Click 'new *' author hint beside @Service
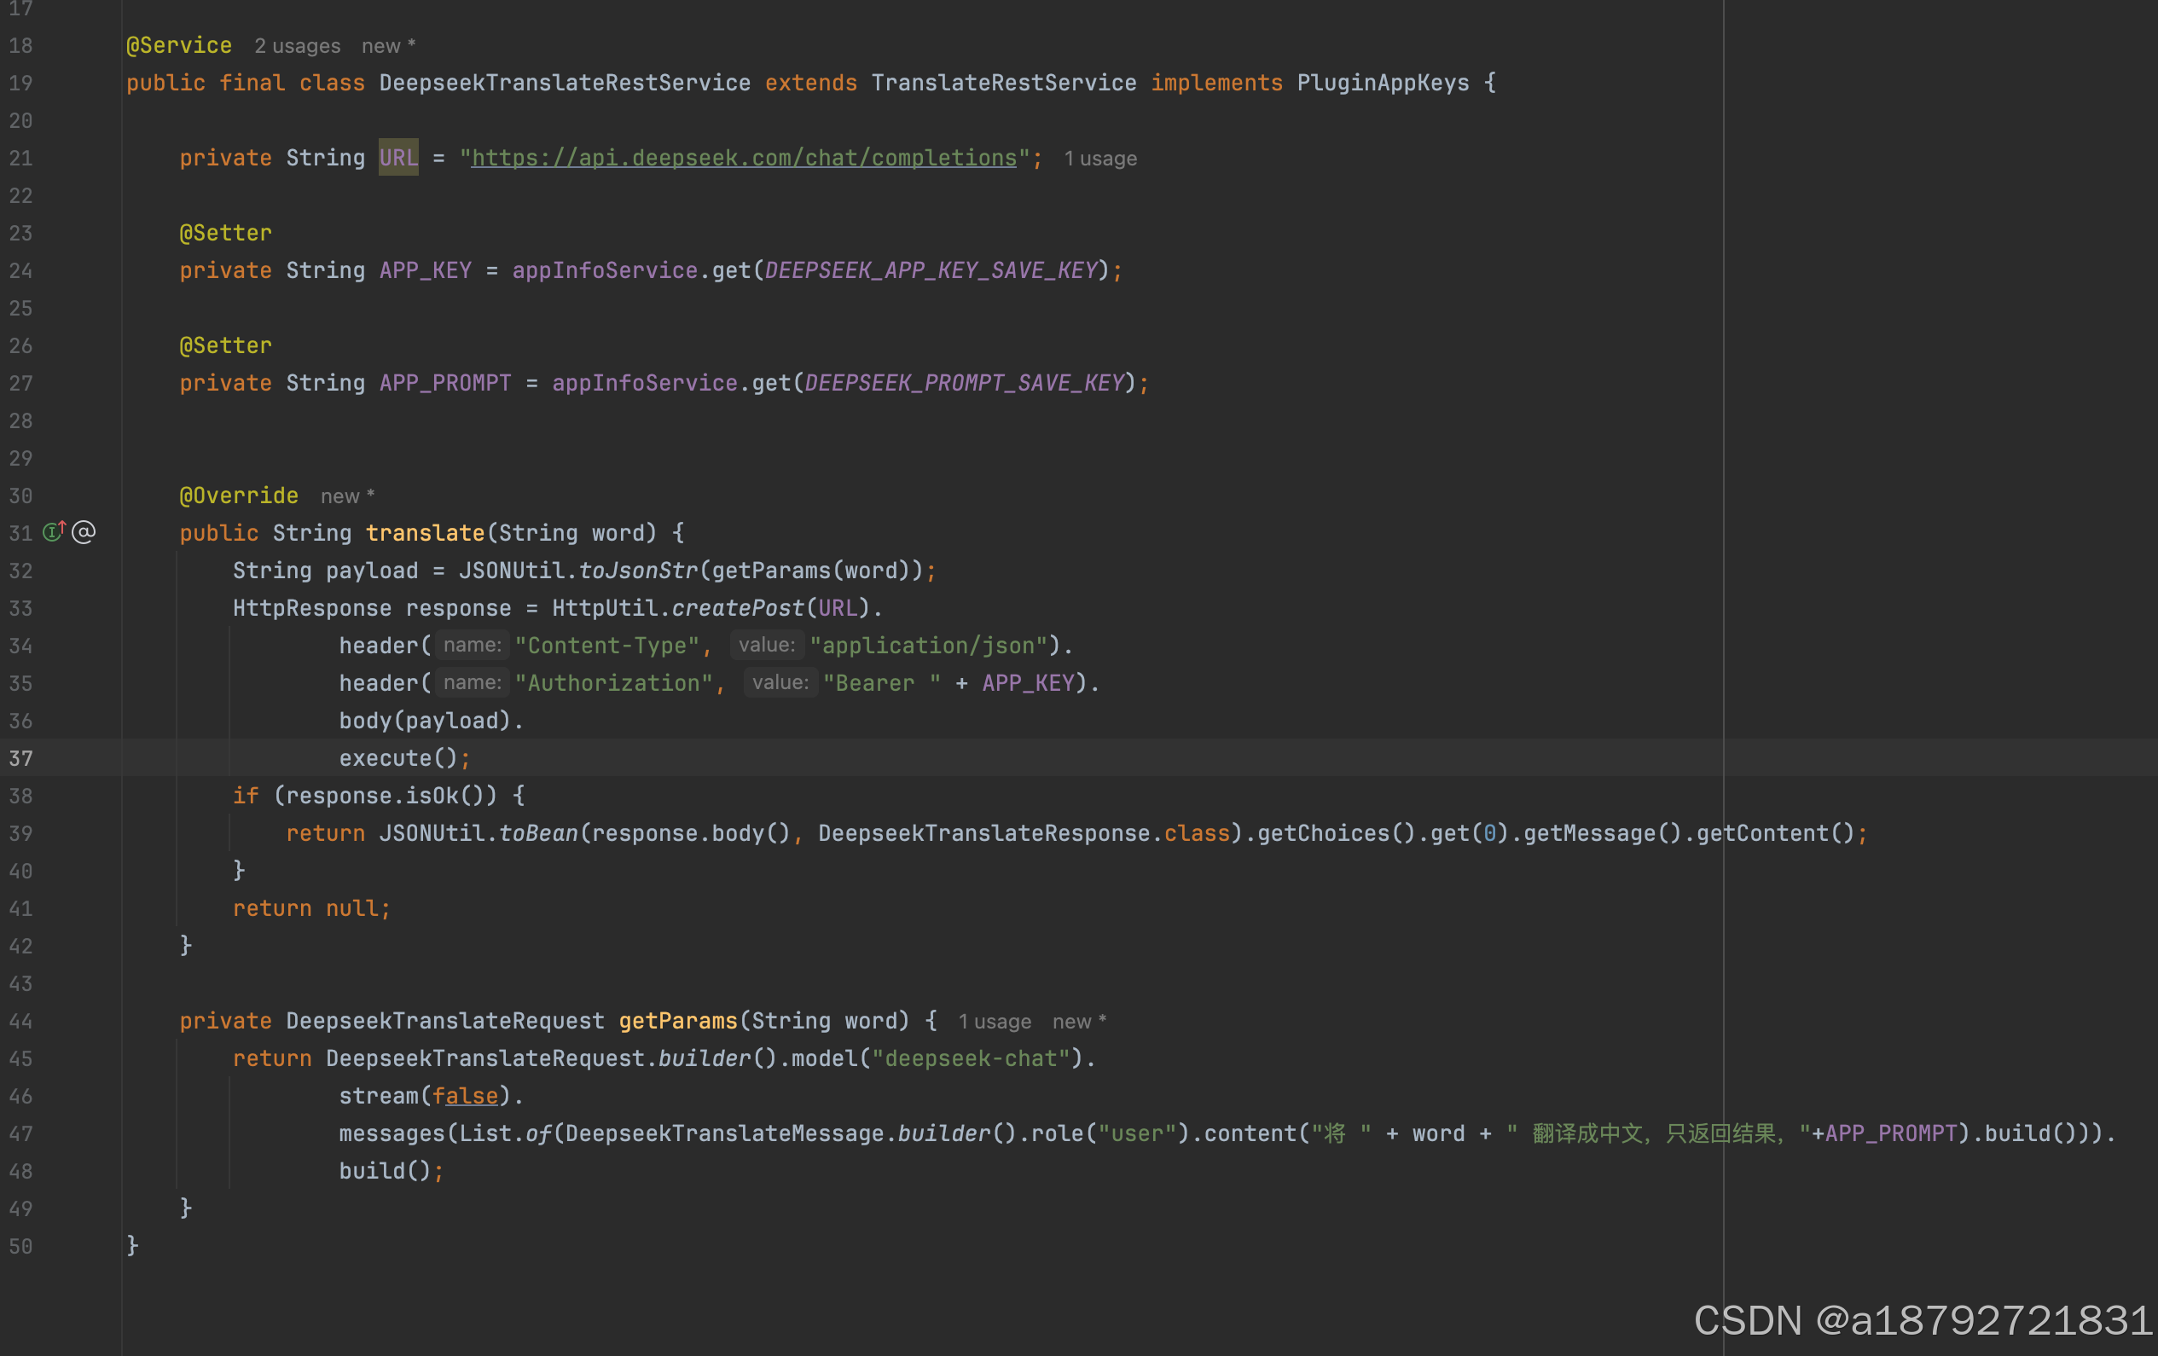The image size is (2158, 1356). 388,46
